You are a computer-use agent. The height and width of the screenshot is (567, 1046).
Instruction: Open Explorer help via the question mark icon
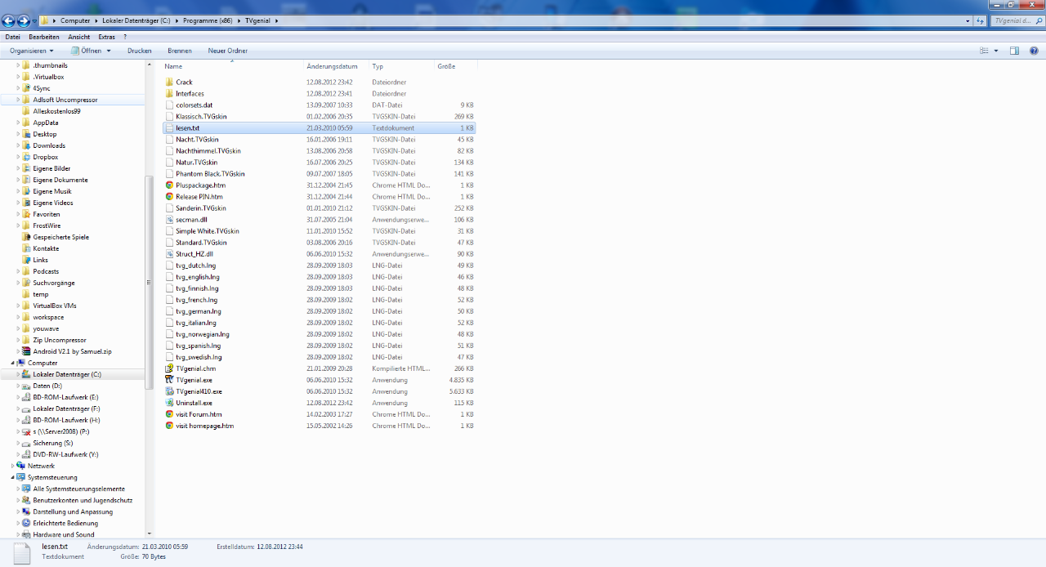(1035, 51)
